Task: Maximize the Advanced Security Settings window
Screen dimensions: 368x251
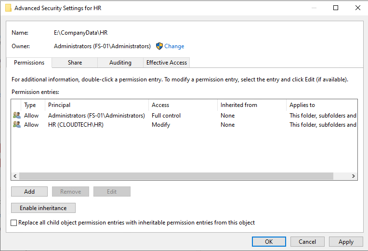Action: (336, 8)
